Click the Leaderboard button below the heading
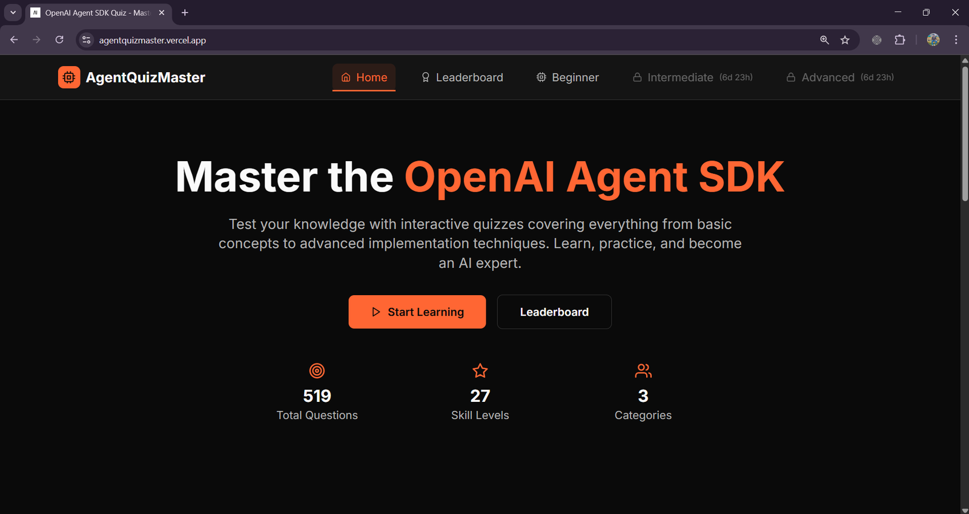 [554, 312]
